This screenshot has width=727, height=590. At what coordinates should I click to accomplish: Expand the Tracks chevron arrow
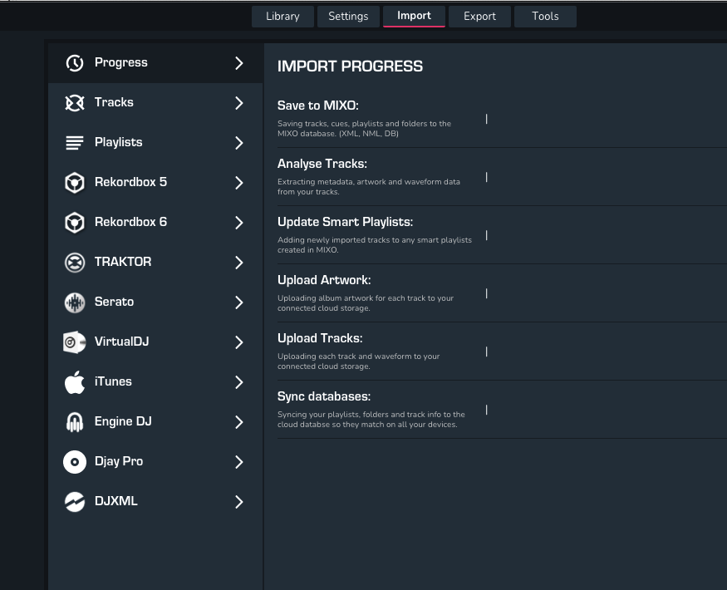[238, 103]
